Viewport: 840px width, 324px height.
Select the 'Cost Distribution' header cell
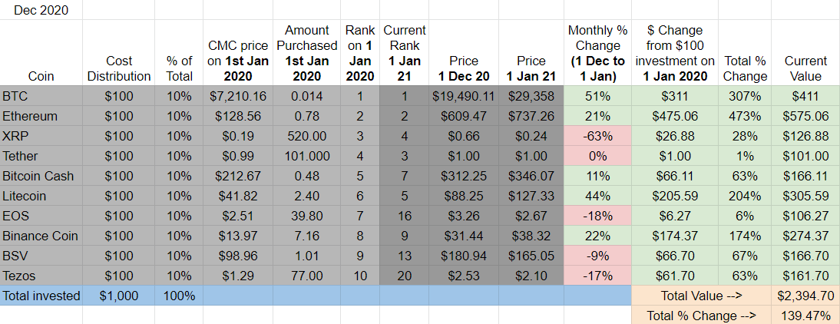point(119,52)
